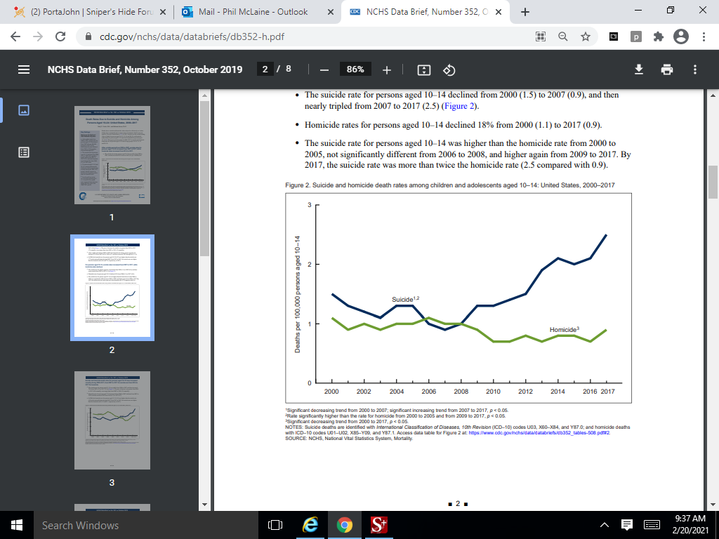Viewport: 719px width, 539px height.
Task: Print the PDF document
Action: pyautogui.click(x=667, y=69)
